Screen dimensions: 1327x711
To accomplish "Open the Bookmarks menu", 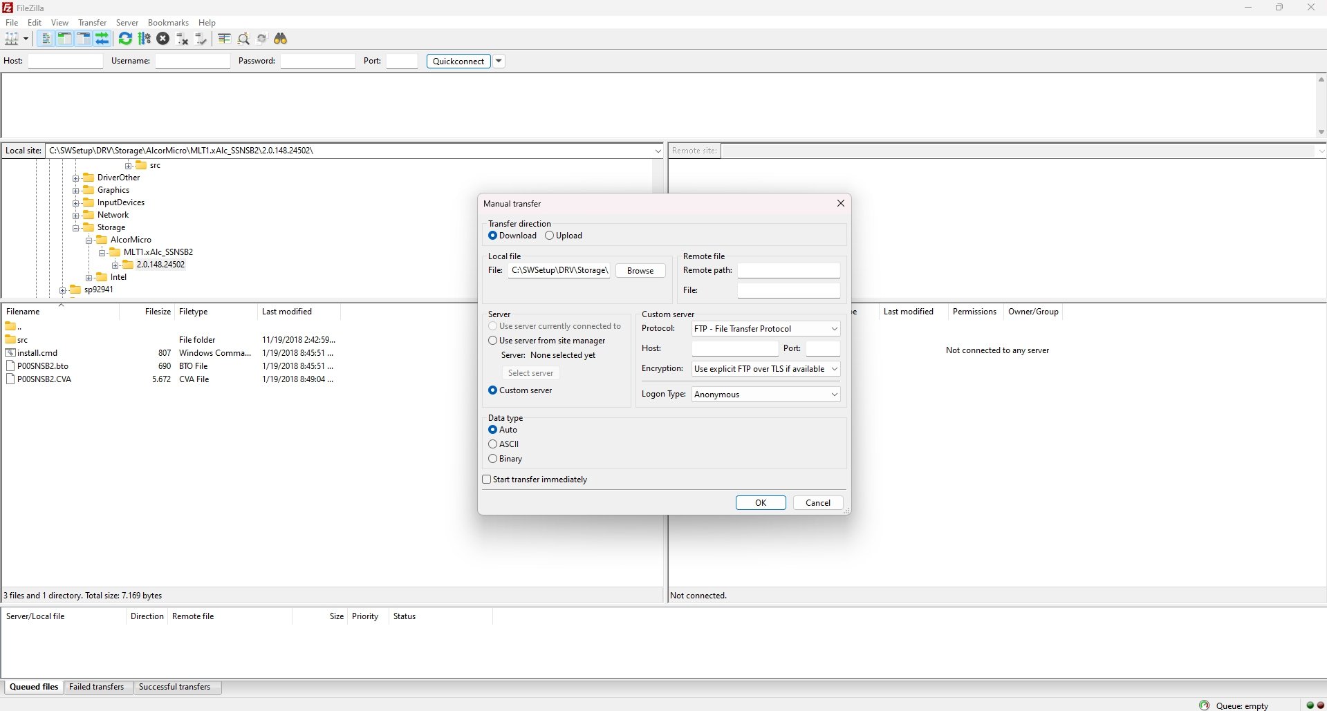I will coord(168,23).
